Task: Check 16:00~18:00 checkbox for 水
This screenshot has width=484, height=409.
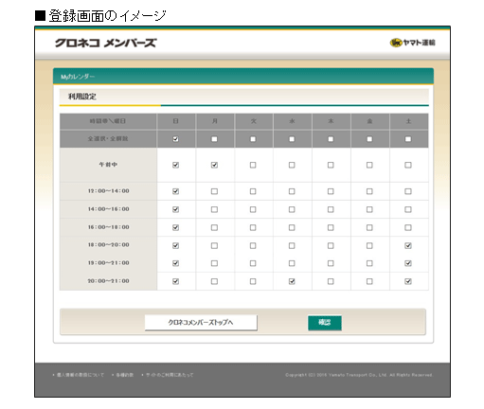Action: [292, 227]
